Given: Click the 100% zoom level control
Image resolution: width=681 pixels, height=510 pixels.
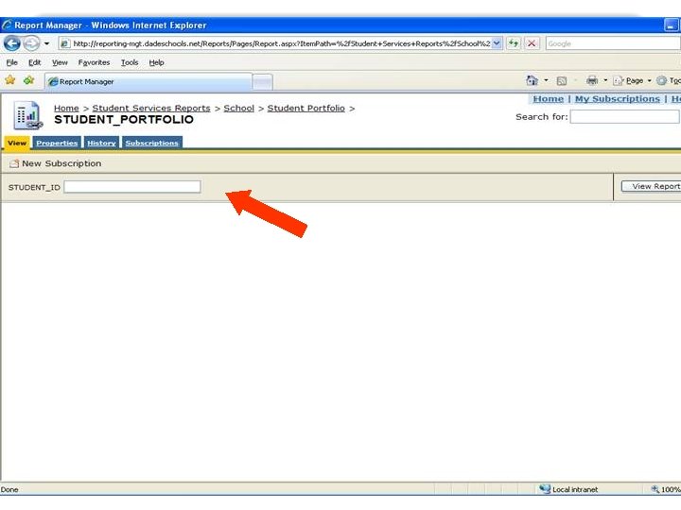Looking at the screenshot, I should [666, 489].
